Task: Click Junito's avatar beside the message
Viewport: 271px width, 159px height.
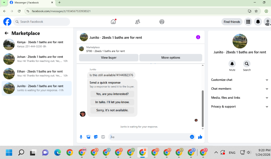Action: [83, 114]
